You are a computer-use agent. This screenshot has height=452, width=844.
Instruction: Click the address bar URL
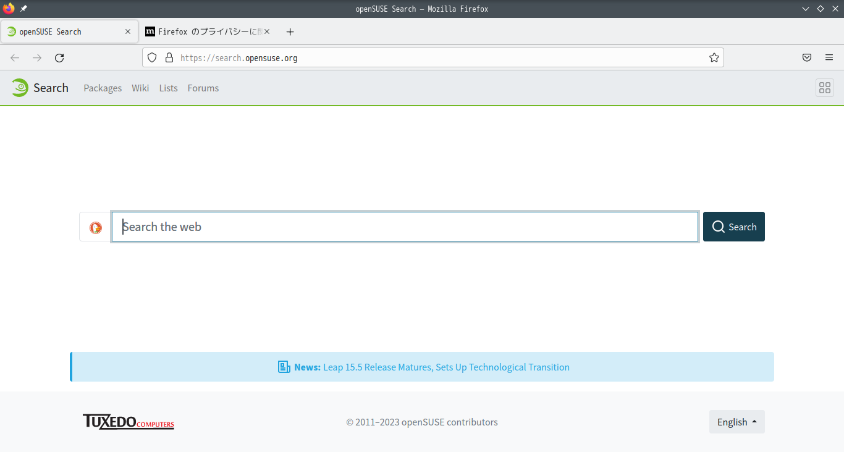click(239, 58)
